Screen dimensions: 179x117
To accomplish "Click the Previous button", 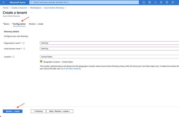I will coord(38,111).
